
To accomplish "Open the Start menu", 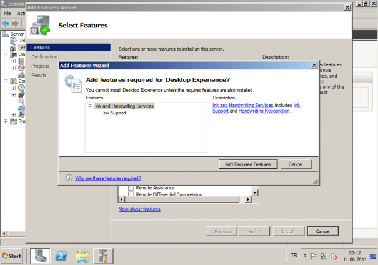I will (x=12, y=256).
